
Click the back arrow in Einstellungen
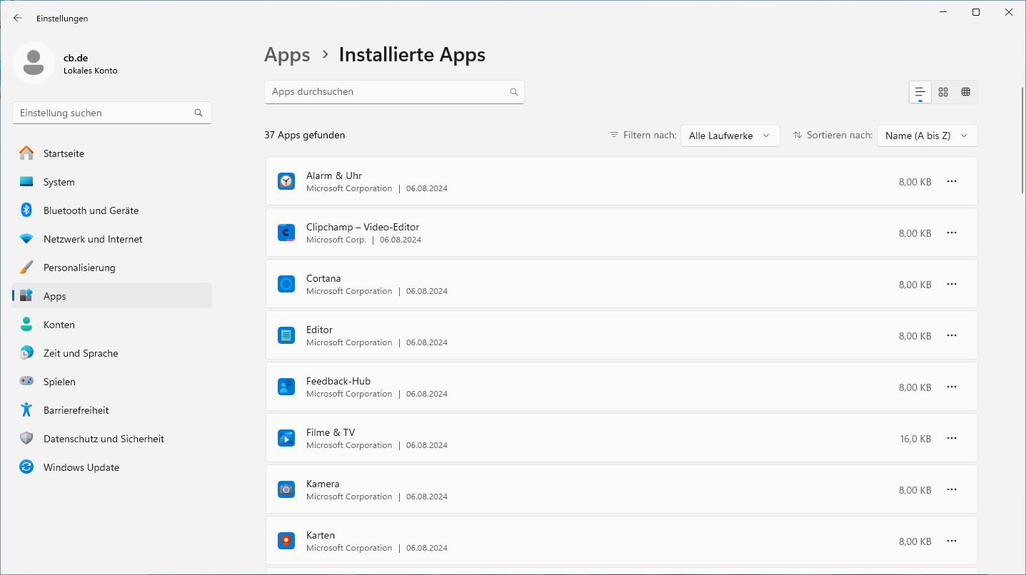18,18
